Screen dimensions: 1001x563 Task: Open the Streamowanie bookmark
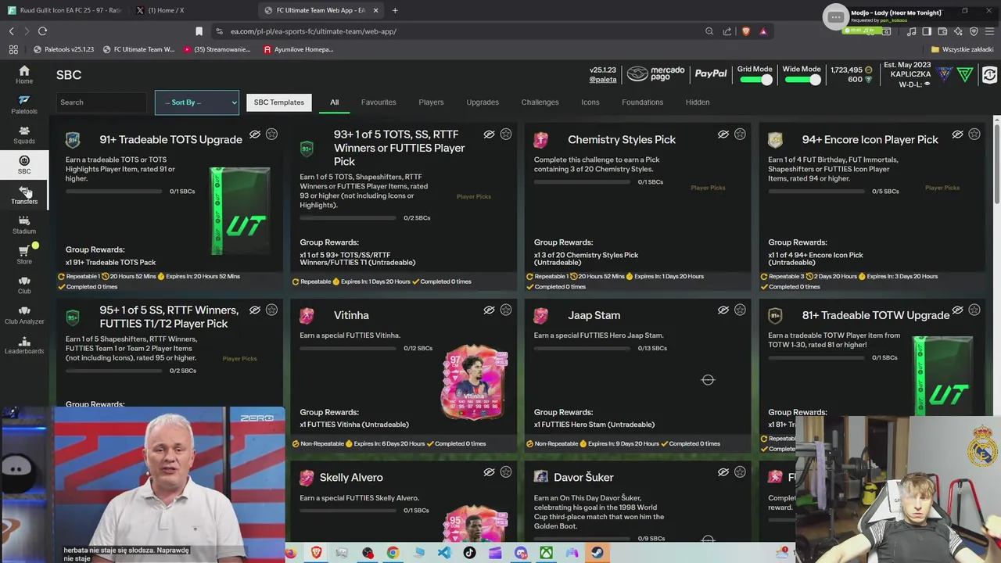(x=217, y=49)
